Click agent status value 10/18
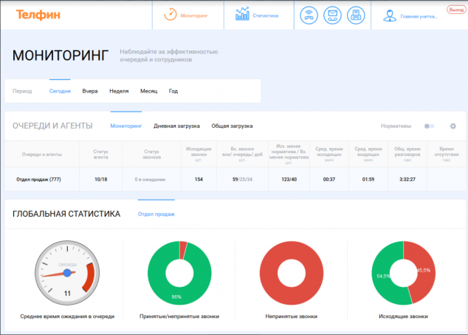 (100, 179)
